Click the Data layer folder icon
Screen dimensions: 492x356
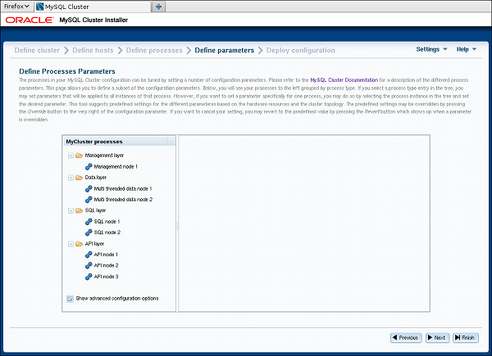[x=78, y=177]
